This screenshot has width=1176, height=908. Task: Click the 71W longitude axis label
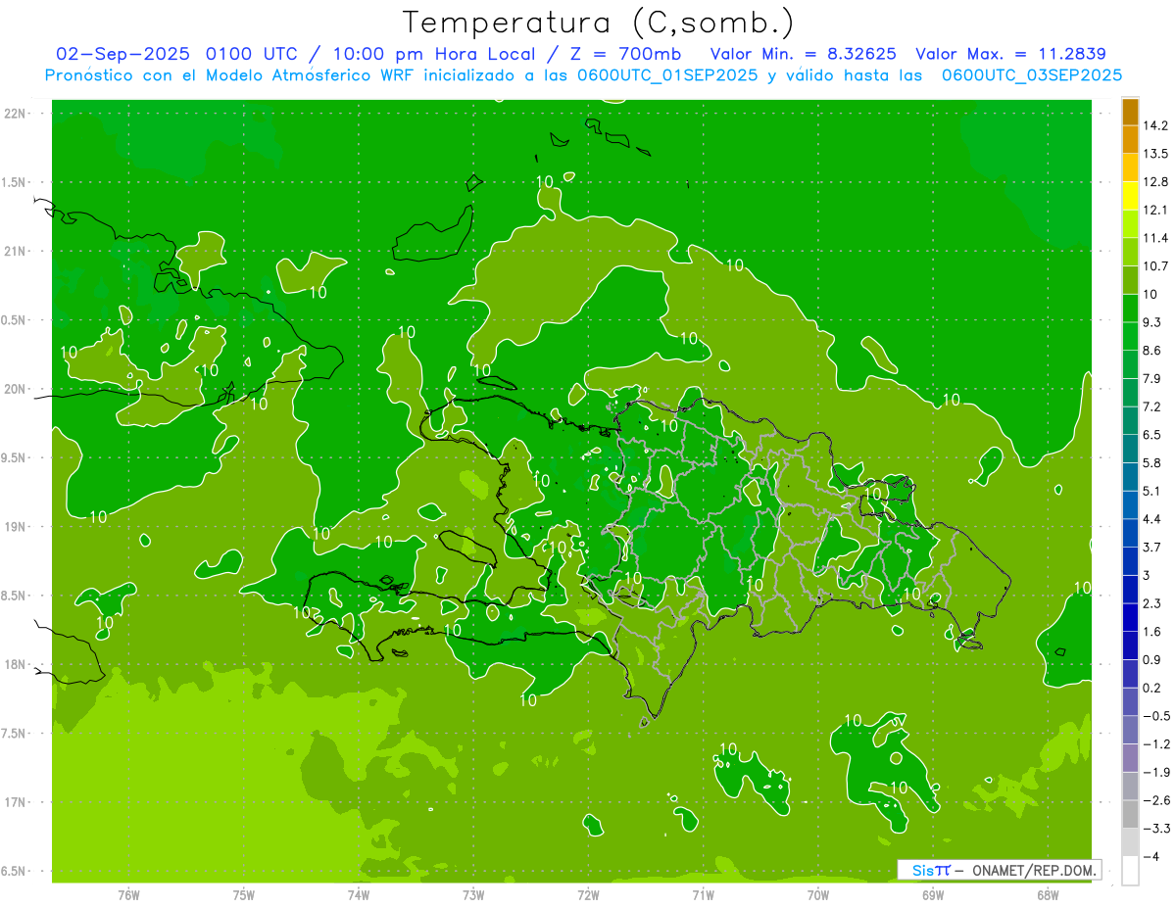click(703, 895)
